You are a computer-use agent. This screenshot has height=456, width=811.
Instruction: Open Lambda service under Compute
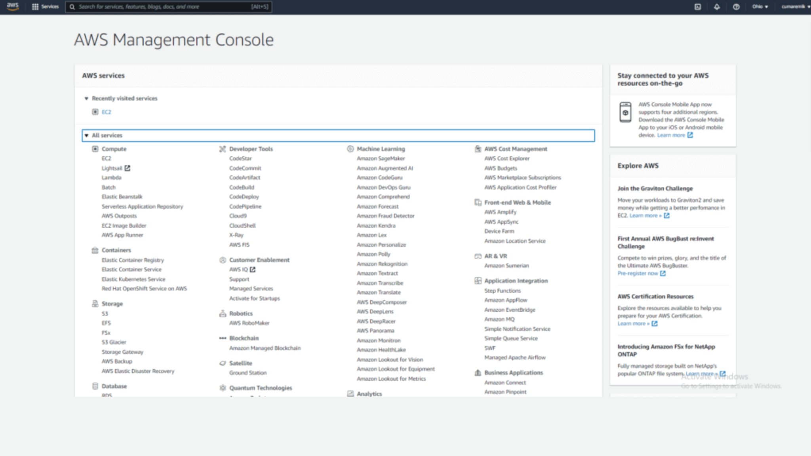pyautogui.click(x=111, y=178)
